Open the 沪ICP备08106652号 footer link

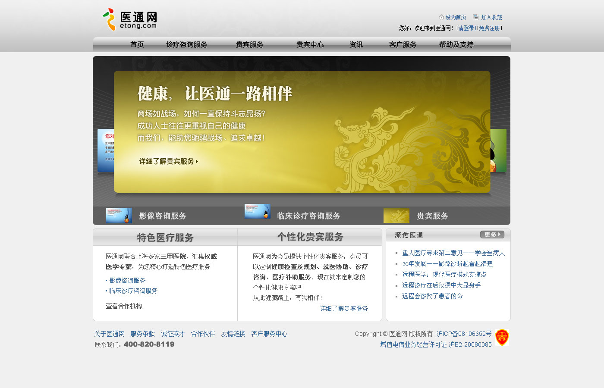pos(464,334)
